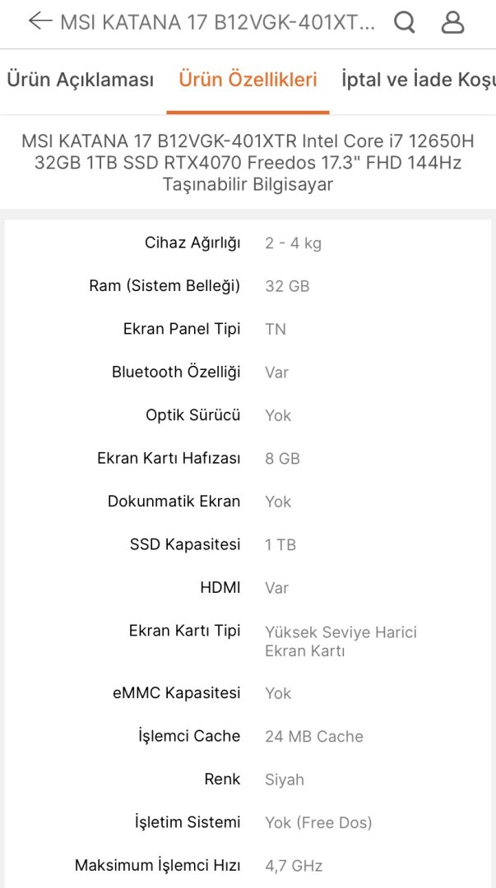Open search with the magnifier icon
This screenshot has width=496, height=888.
click(404, 22)
